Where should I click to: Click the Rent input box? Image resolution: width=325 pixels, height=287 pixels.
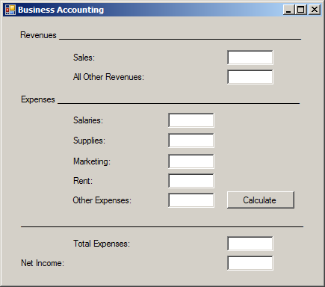[x=191, y=181]
